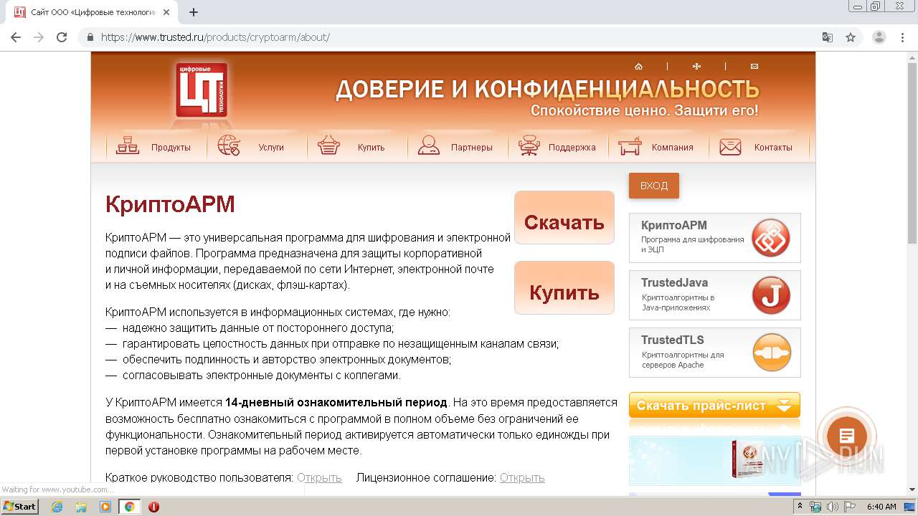The image size is (918, 516).
Task: Click the address bar URL field
Action: pos(459,37)
